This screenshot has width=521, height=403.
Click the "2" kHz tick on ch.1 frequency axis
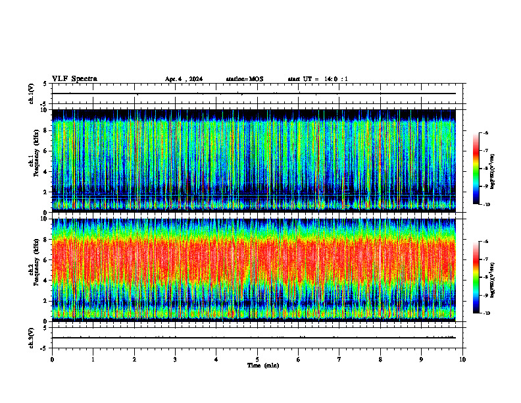pyautogui.click(x=46, y=192)
